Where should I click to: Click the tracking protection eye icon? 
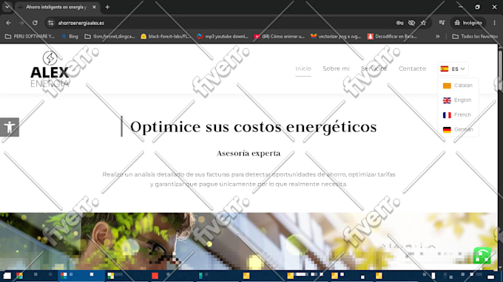point(411,23)
